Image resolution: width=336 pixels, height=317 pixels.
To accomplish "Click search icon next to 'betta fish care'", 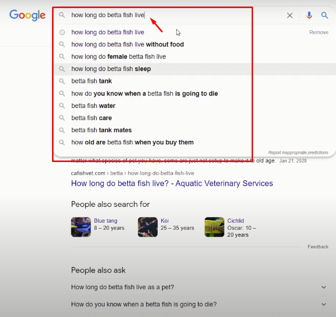I will pos(62,118).
